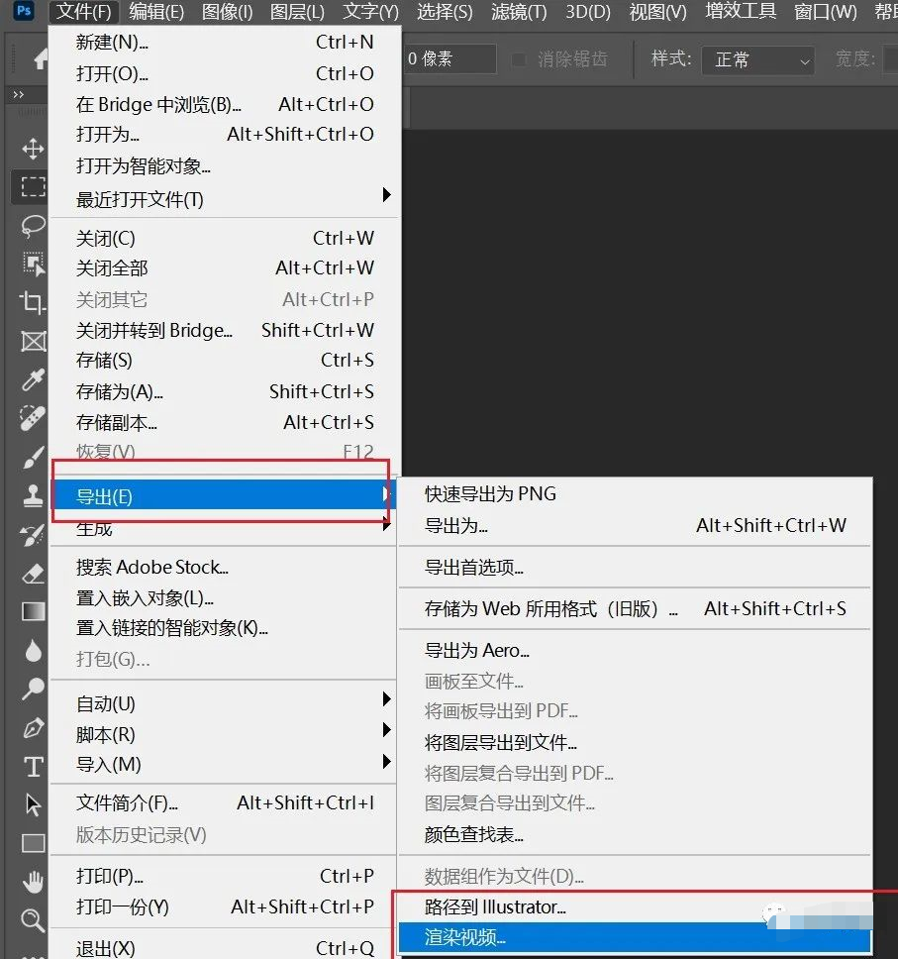Choose 存储为(A)... menu entry

coord(224,391)
